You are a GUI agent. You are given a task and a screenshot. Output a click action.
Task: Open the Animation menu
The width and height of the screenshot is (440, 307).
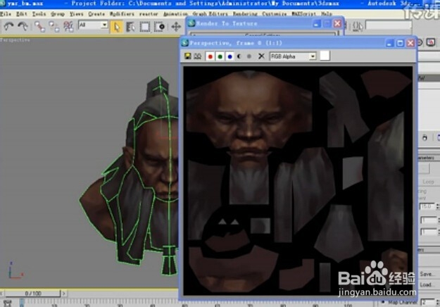click(175, 14)
